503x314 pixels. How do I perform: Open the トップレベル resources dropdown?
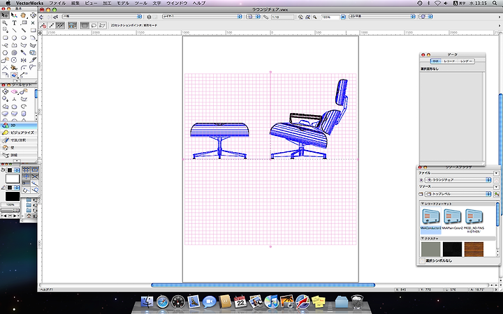[x=458, y=194]
